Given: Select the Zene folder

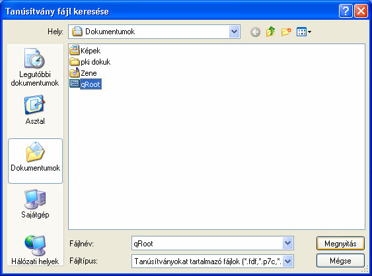Looking at the screenshot, I should tap(83, 73).
